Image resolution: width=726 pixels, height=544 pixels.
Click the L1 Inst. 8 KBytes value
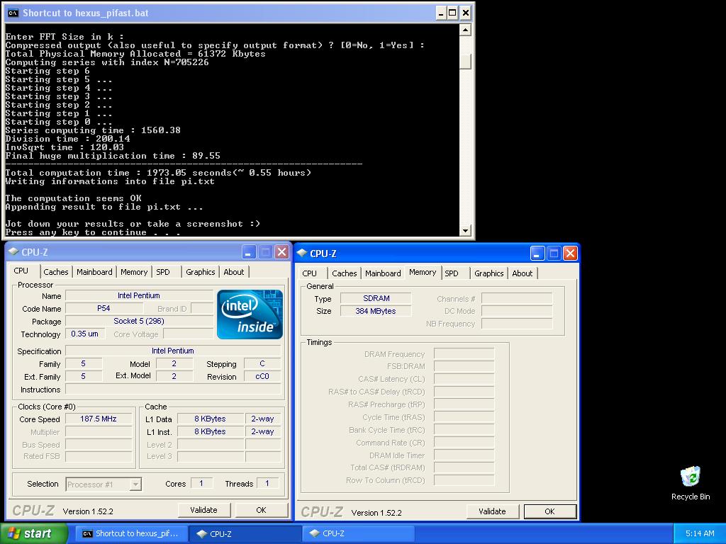(210, 431)
